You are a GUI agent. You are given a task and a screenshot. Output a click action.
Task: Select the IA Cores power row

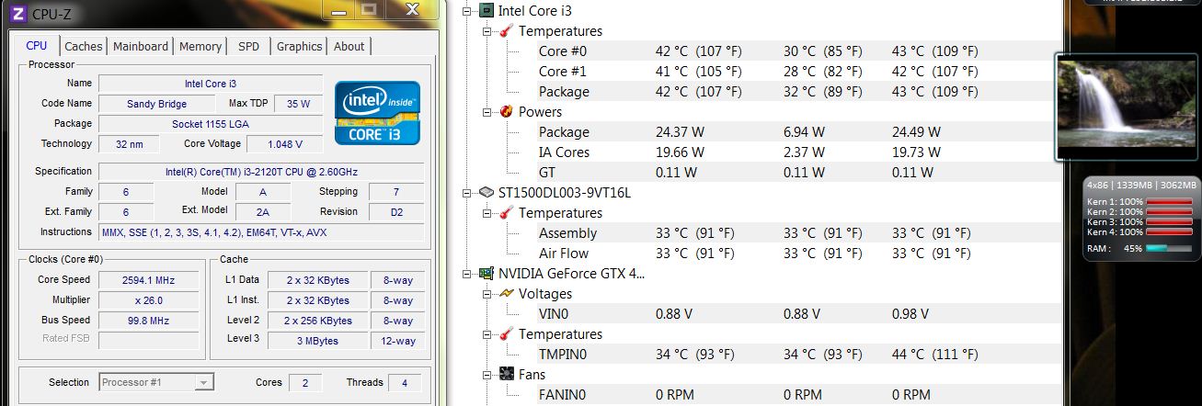798,152
